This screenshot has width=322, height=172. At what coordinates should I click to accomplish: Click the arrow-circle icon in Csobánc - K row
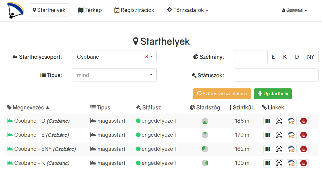pos(279,163)
